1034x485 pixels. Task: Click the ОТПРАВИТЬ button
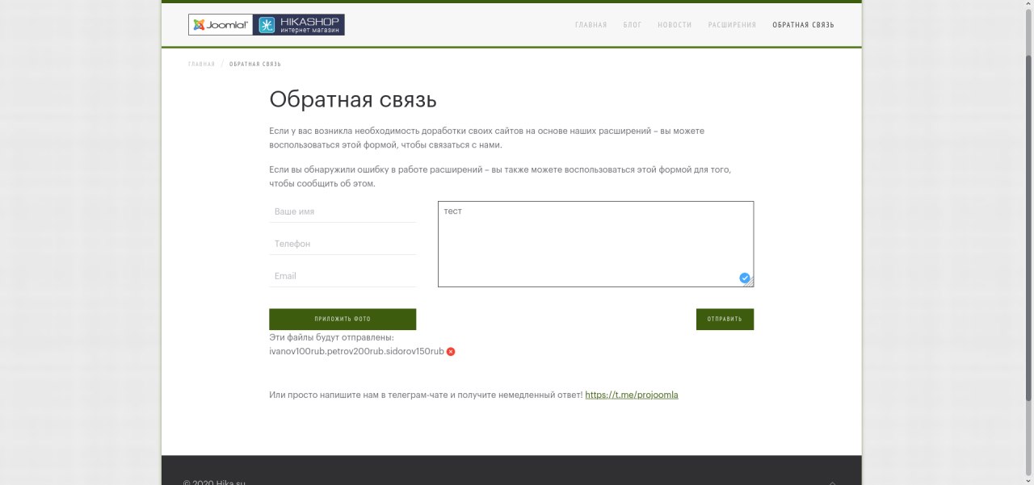tap(725, 320)
